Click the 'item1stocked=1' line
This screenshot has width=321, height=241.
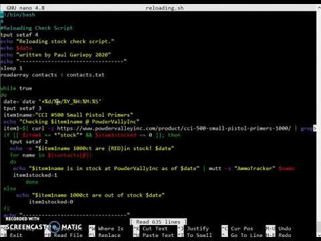35,175
